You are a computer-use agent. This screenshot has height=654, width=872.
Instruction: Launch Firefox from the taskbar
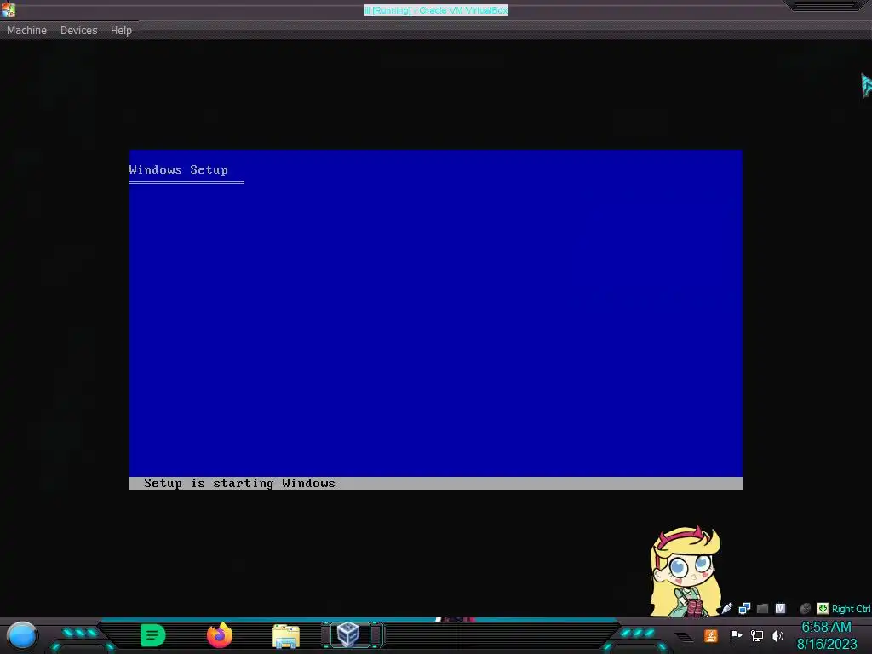click(220, 635)
